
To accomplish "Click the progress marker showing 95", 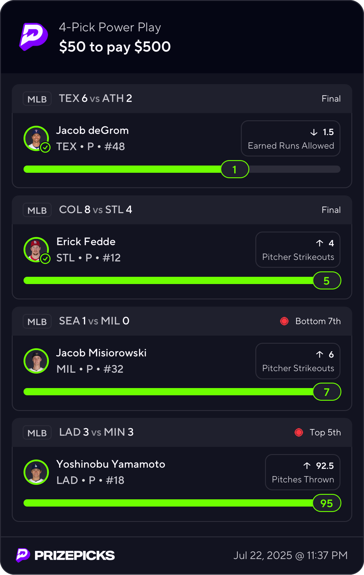I will coord(327,503).
